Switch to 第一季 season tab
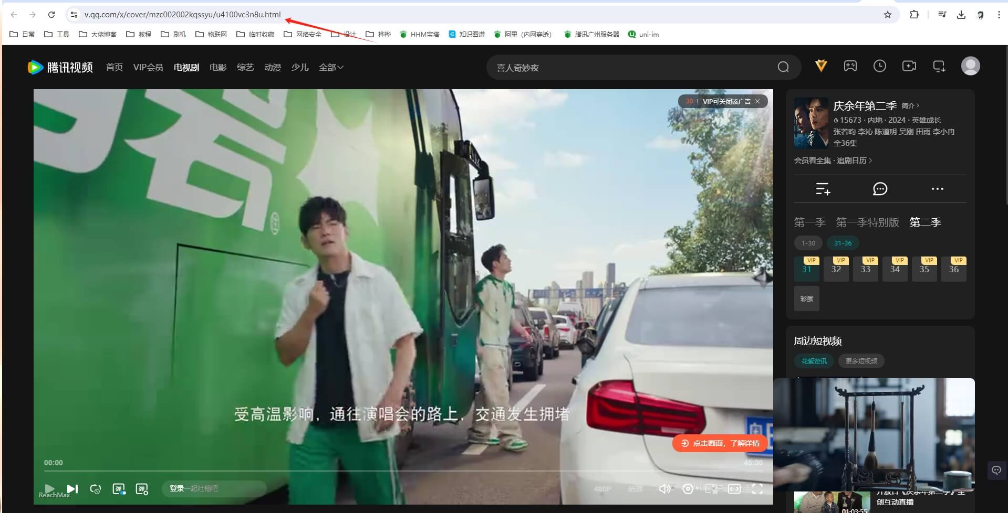 point(810,222)
